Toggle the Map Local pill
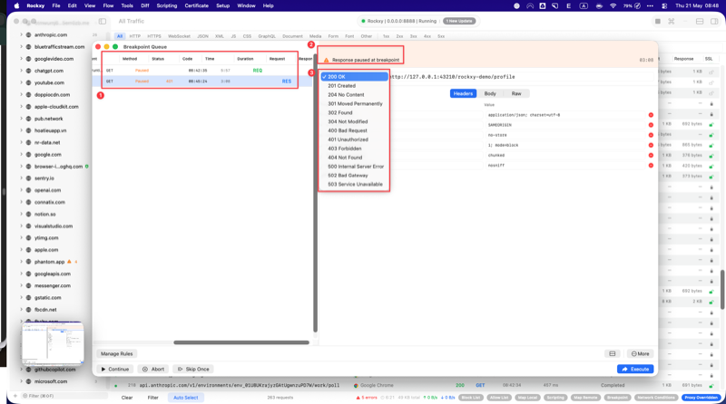Image resolution: width=726 pixels, height=404 pixels. 527,398
